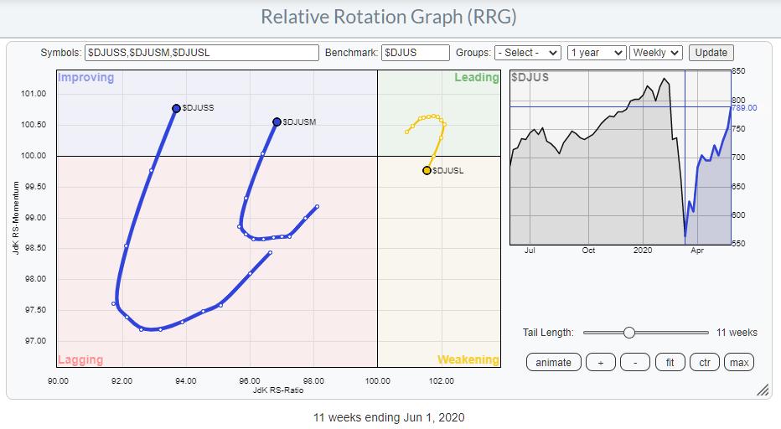Click the fit button

click(x=670, y=363)
